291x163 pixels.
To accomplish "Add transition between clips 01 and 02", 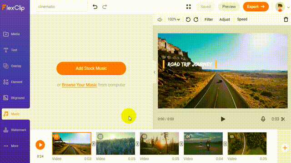I will pyautogui.click(x=94, y=144).
